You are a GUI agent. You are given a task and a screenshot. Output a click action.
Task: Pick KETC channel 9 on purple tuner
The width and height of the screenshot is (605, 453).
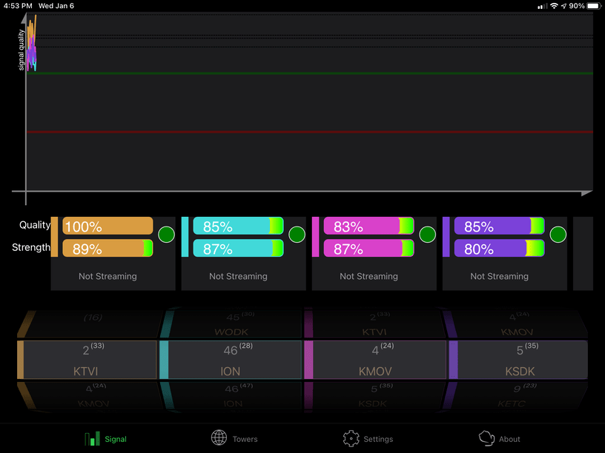[515, 396]
